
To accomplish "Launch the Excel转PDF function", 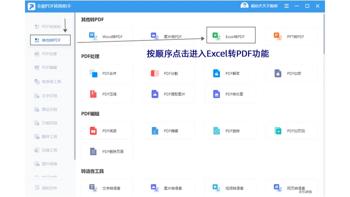I will pos(231,35).
